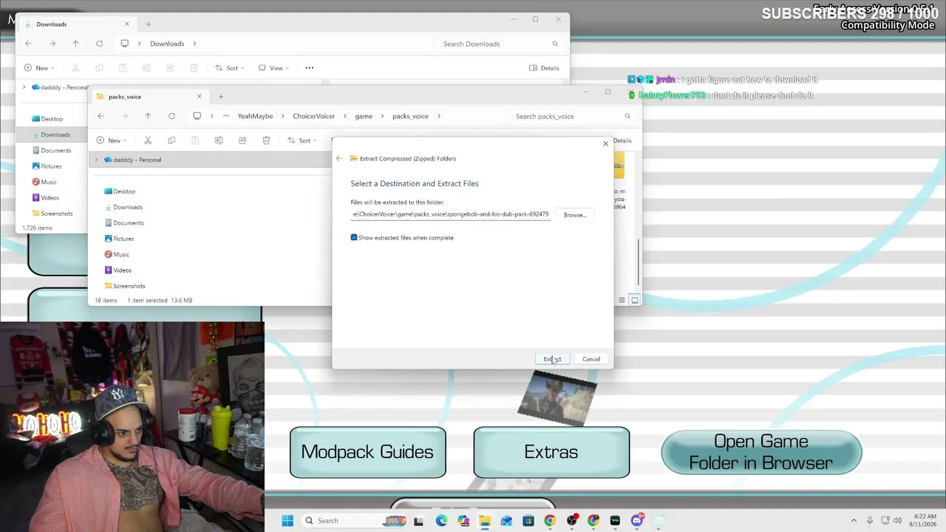Navigate to YeahMaybe breadcrumb folder
The height and width of the screenshot is (532, 946).
point(255,116)
